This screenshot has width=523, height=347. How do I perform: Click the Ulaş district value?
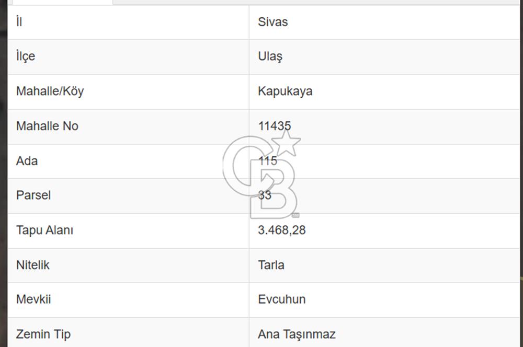pyautogui.click(x=270, y=56)
